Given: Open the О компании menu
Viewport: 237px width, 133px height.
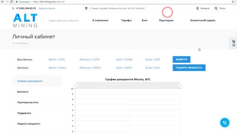Looking at the screenshot, I should coord(100,20).
